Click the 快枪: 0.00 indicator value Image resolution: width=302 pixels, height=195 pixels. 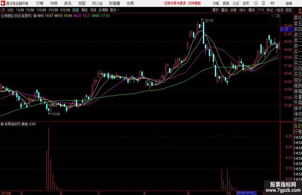(28, 124)
